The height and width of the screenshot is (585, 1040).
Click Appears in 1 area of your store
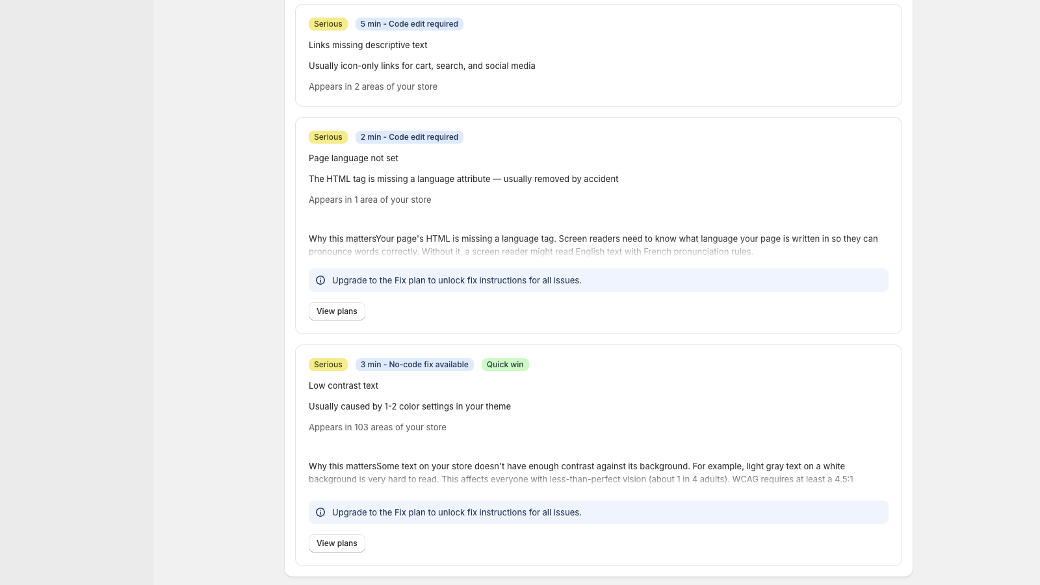click(x=370, y=200)
